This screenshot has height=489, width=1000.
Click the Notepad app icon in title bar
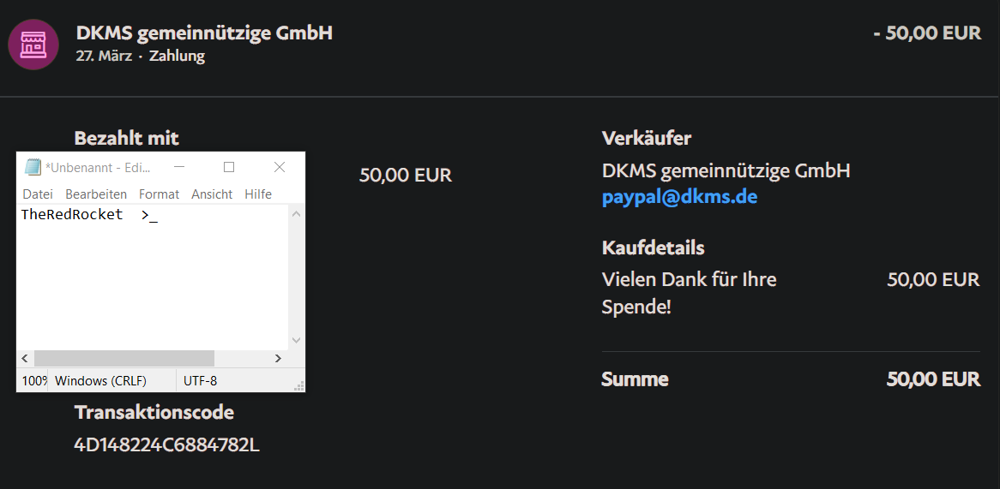(x=33, y=168)
